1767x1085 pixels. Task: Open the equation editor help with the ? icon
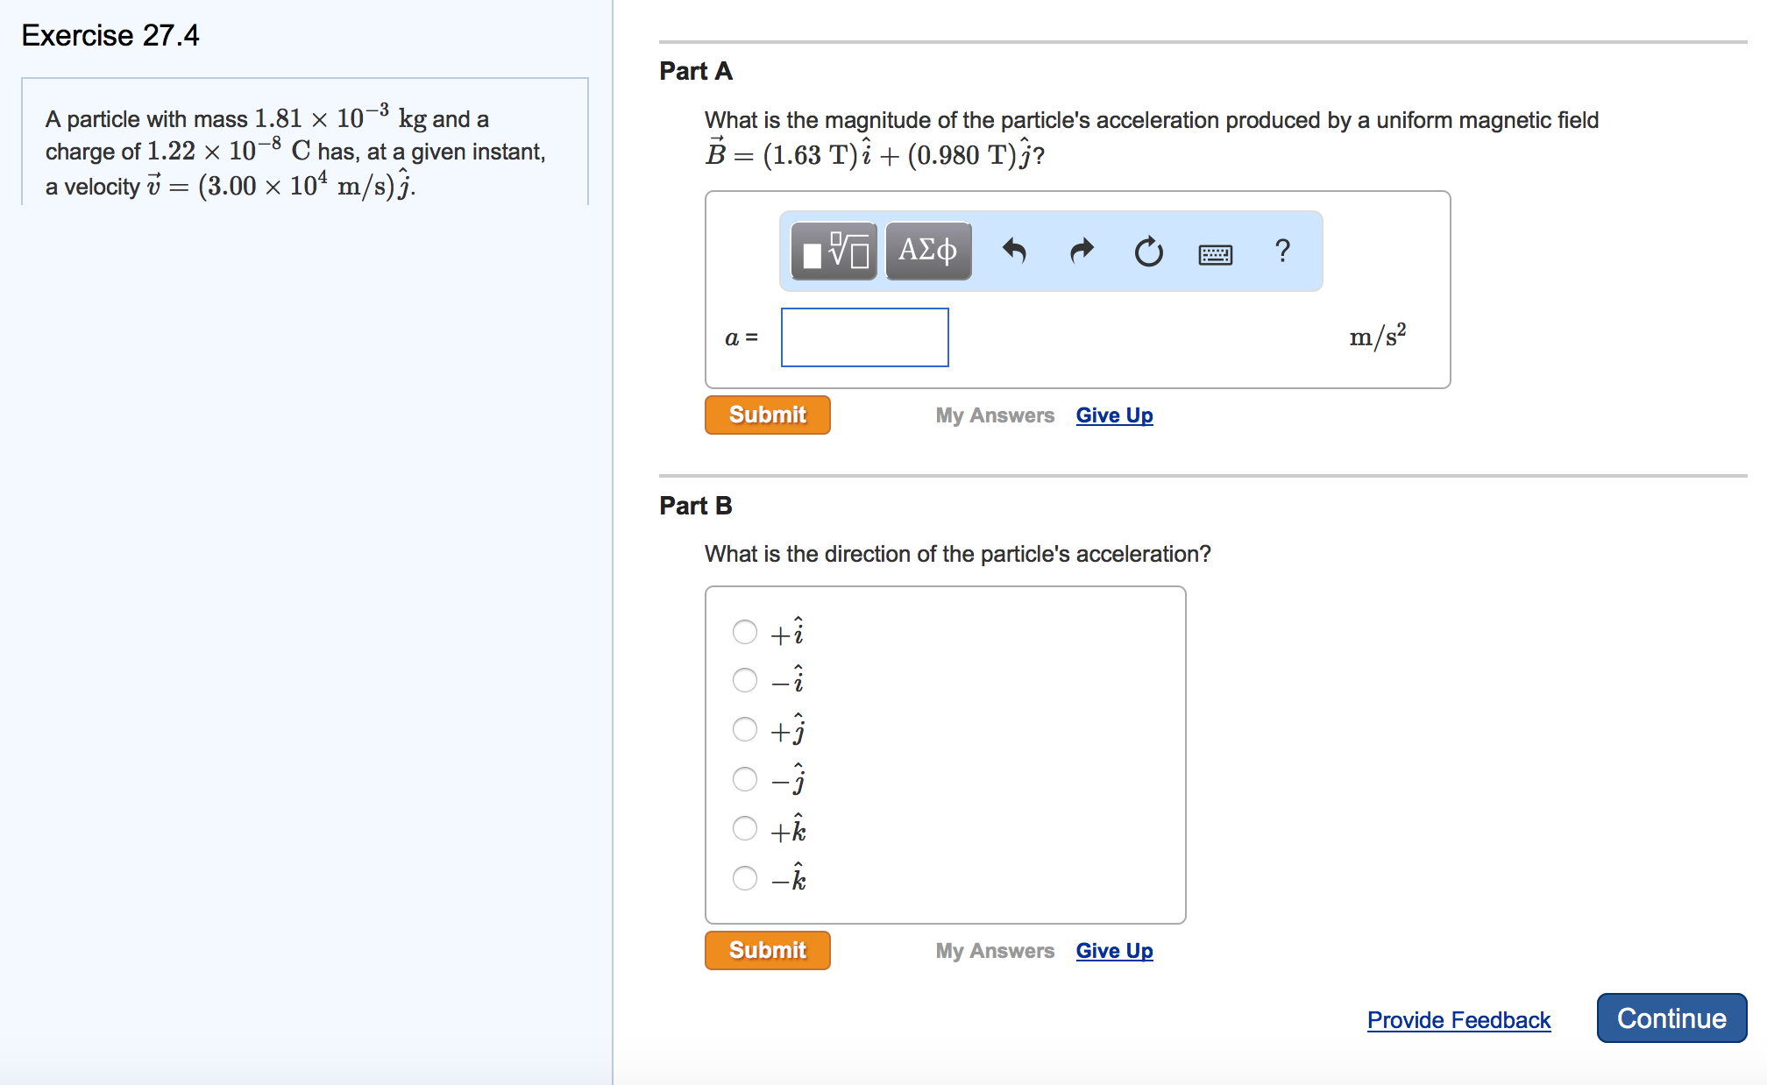tap(1282, 252)
